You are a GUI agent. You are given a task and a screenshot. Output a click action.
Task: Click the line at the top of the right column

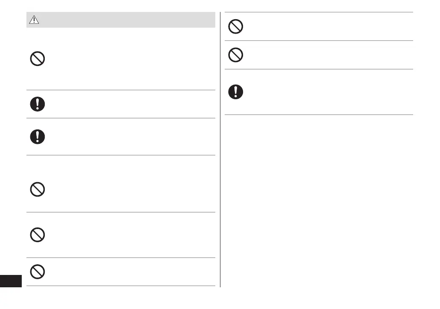318,12
